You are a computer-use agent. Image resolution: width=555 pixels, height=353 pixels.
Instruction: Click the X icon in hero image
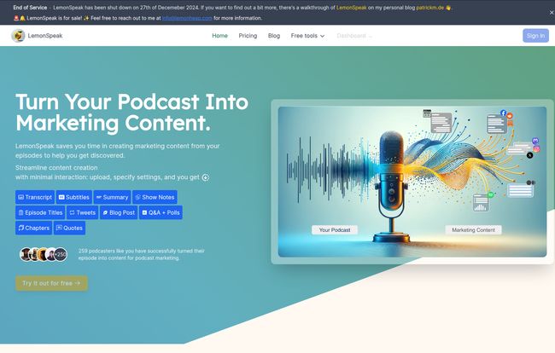pos(529,155)
